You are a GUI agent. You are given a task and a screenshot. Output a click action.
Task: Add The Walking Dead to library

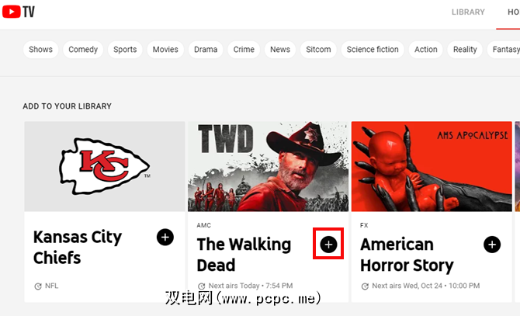(328, 245)
